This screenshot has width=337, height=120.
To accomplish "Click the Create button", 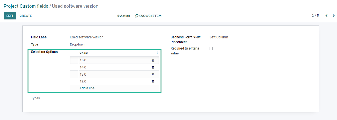I will 26,16.
